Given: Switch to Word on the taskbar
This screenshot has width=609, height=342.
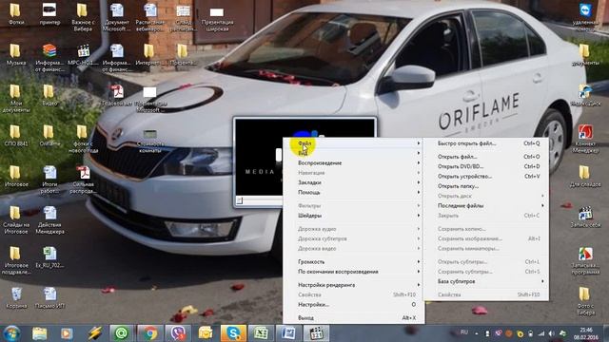Looking at the screenshot, I should click(x=288, y=333).
